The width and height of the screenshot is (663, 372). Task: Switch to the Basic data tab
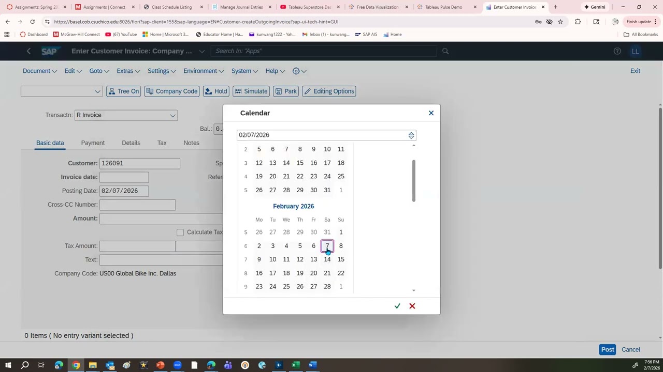click(x=50, y=143)
